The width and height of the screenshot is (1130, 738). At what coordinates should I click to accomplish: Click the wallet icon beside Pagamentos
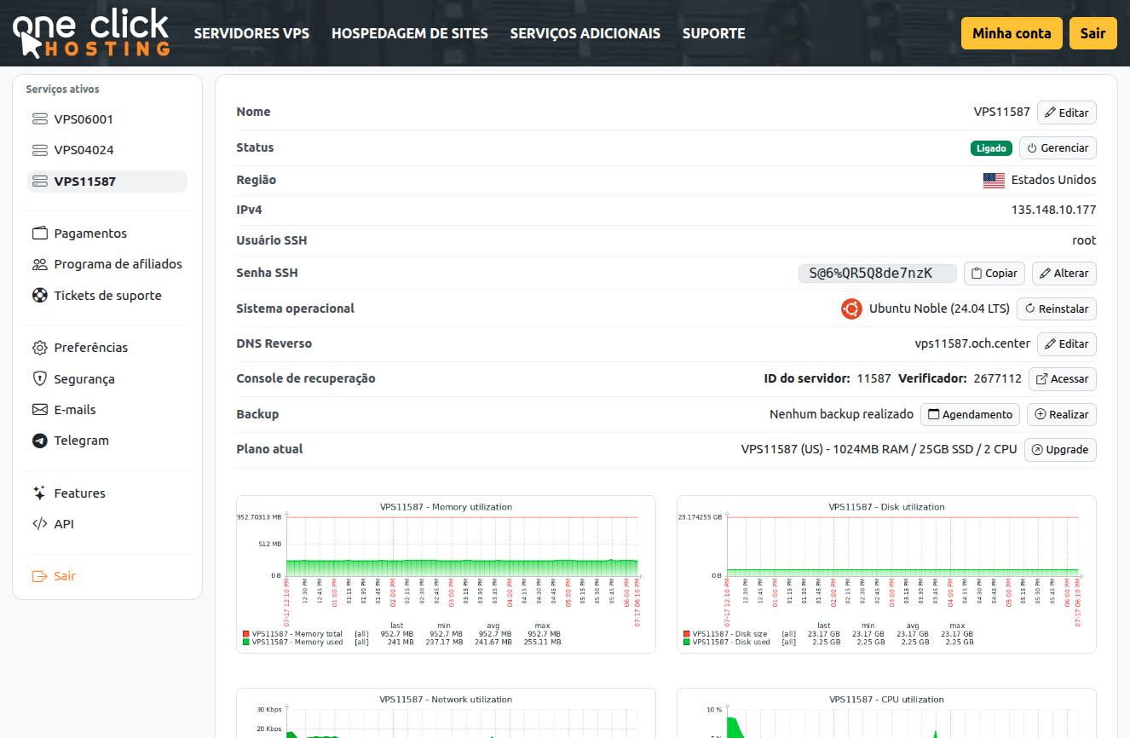40,234
